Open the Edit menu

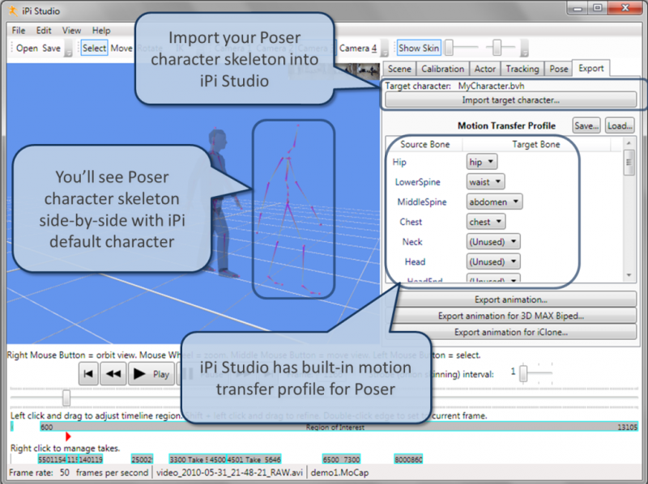(44, 30)
